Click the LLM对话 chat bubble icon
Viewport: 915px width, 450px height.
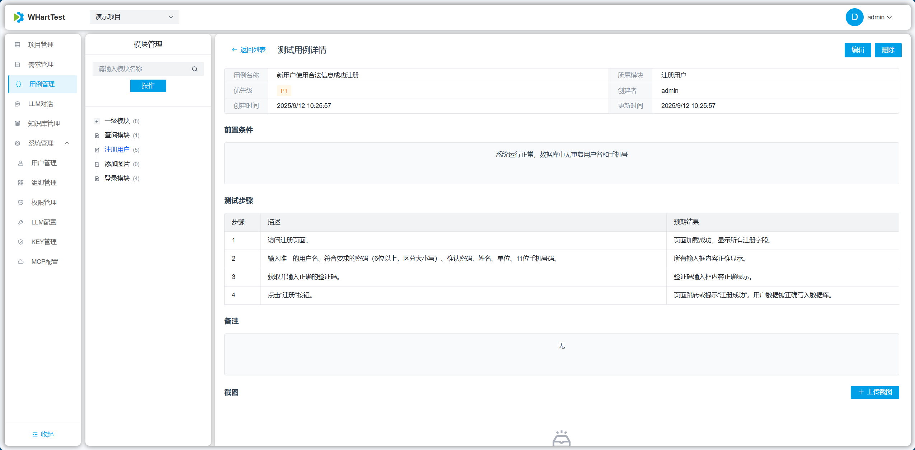click(18, 104)
